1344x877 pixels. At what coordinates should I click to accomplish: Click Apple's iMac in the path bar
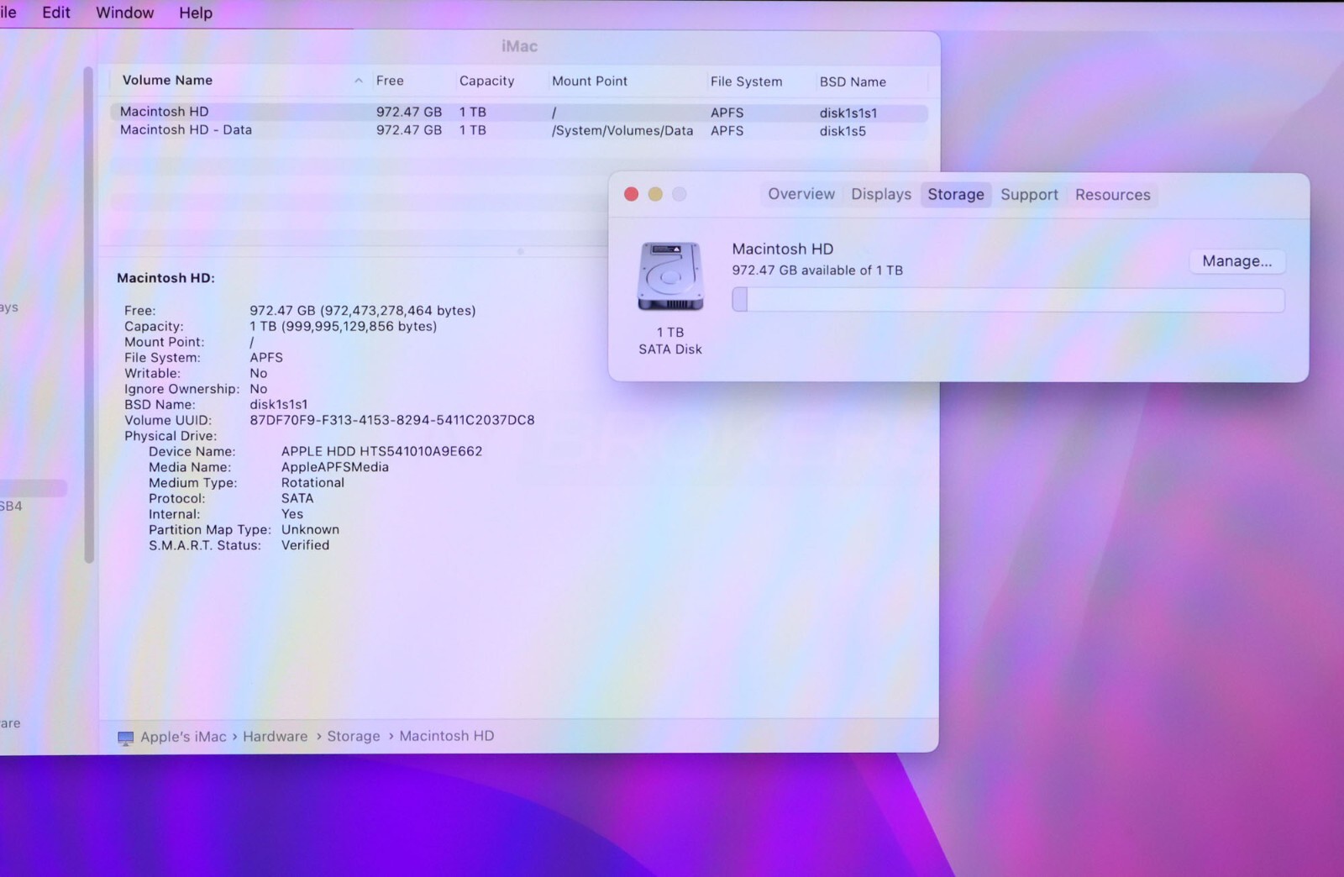coord(183,737)
